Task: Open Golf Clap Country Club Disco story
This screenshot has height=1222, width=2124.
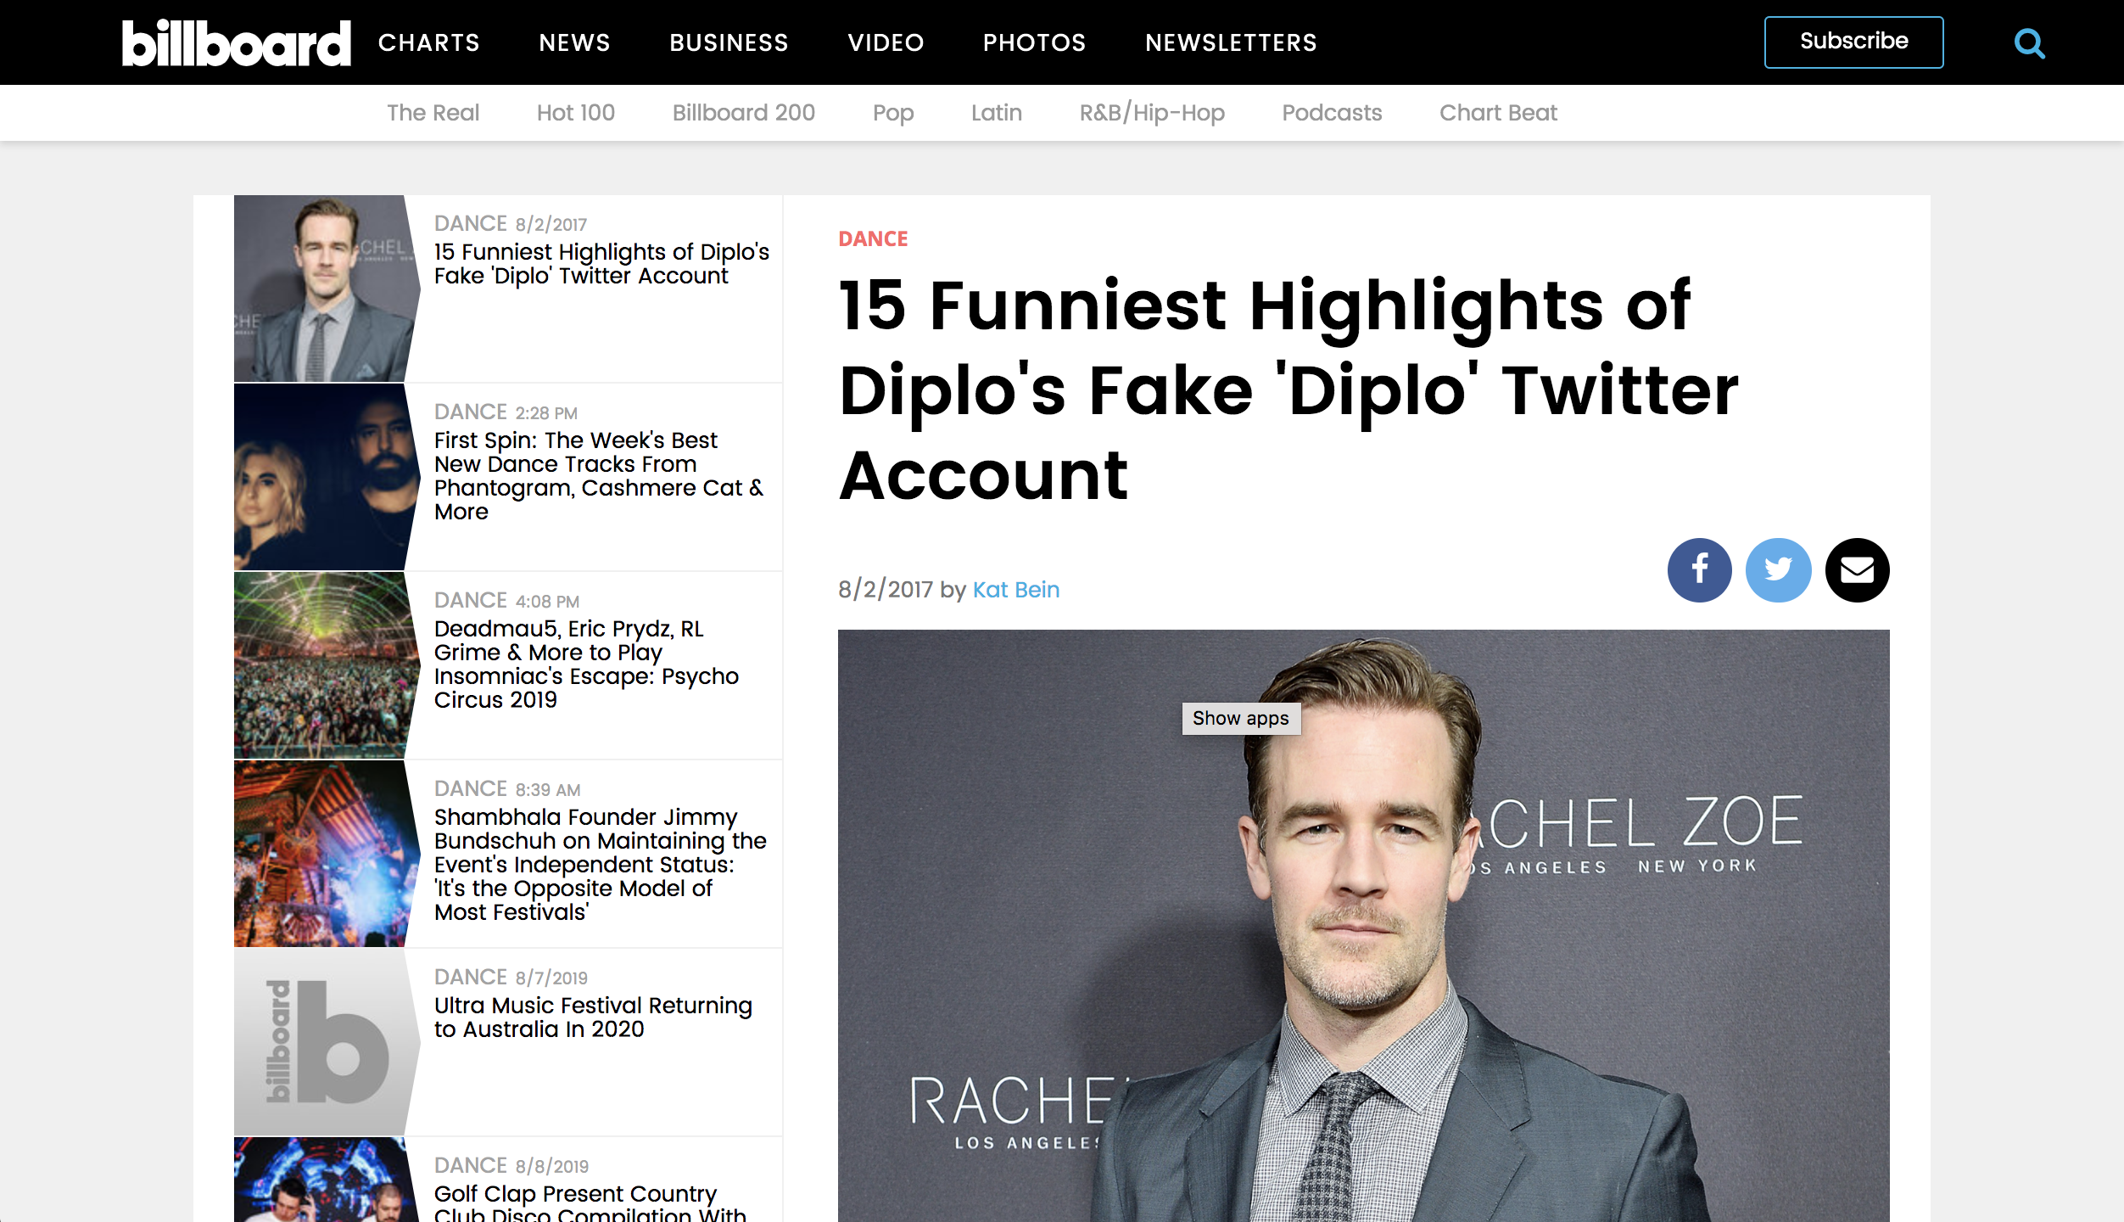Action: 590,1202
